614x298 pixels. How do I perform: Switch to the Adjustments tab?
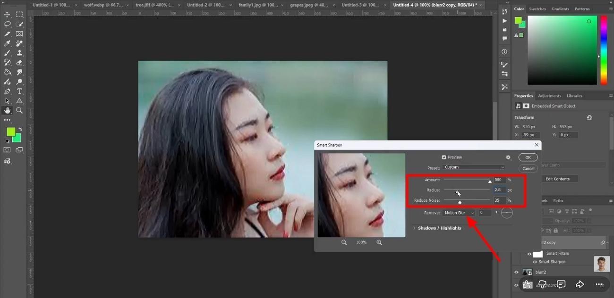pos(549,96)
